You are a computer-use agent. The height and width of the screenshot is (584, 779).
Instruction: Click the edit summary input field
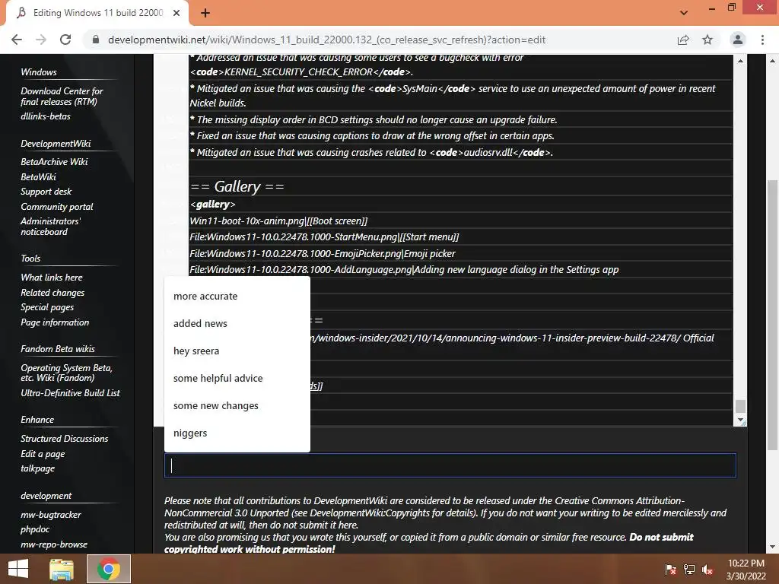coord(450,465)
